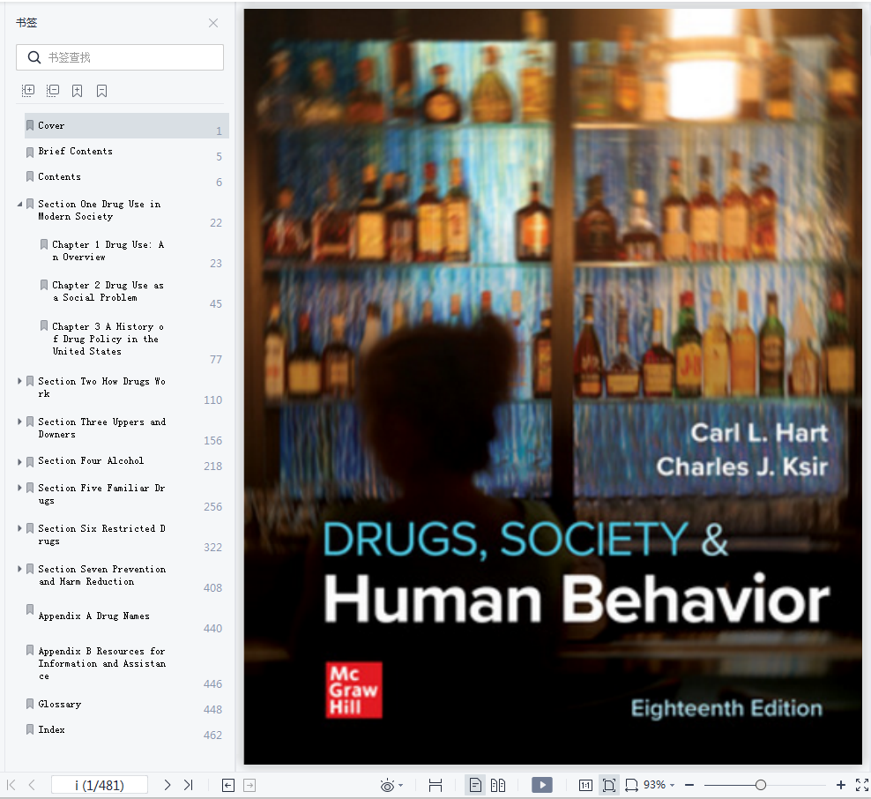The height and width of the screenshot is (799, 871).
Task: Select Section Six Restricted Drugs bookmark
Action: point(101,534)
